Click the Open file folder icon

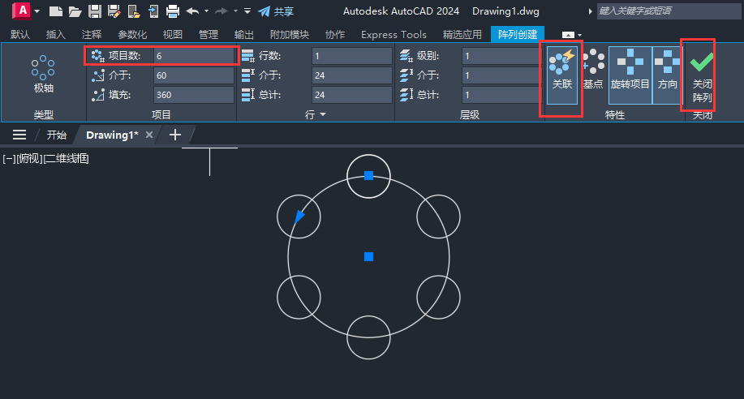[x=75, y=11]
